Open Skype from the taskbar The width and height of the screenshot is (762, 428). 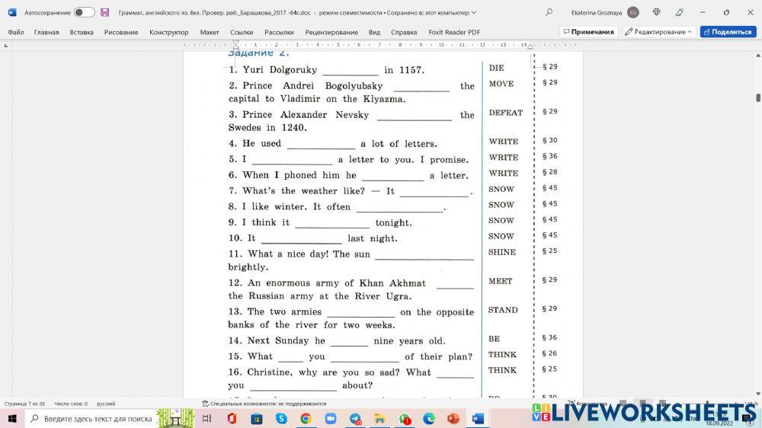281,419
